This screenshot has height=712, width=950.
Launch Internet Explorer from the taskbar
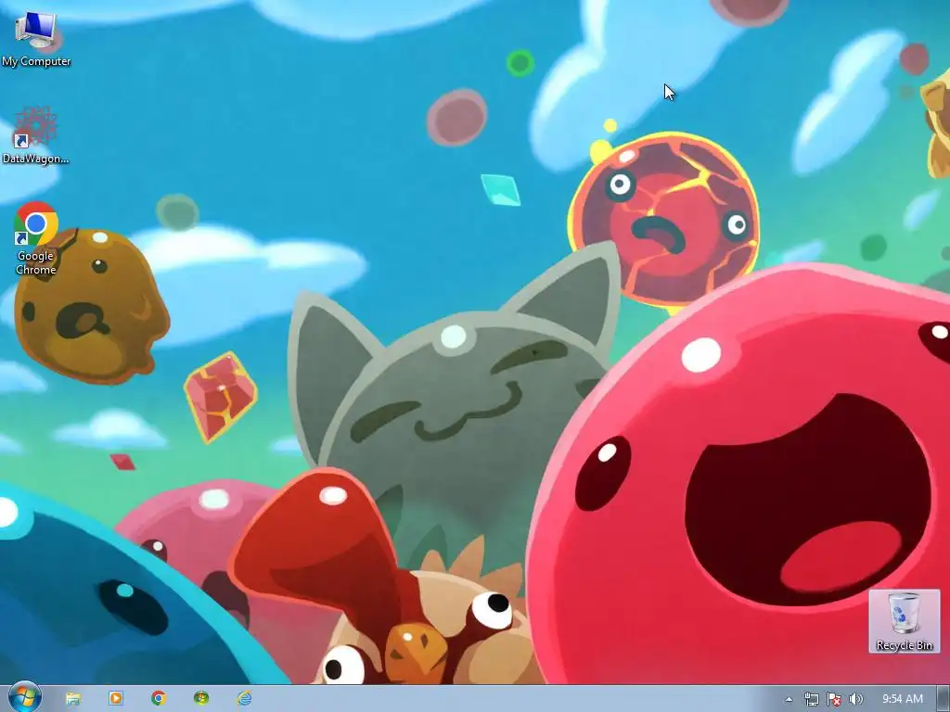coord(244,699)
